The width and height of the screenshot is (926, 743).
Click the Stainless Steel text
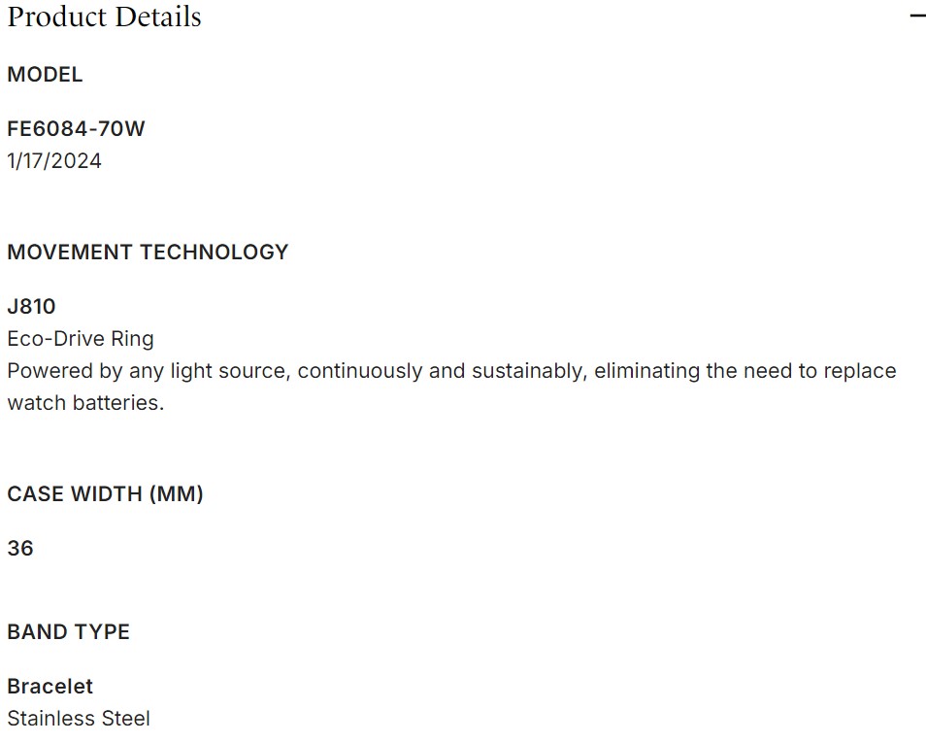pyautogui.click(x=79, y=719)
